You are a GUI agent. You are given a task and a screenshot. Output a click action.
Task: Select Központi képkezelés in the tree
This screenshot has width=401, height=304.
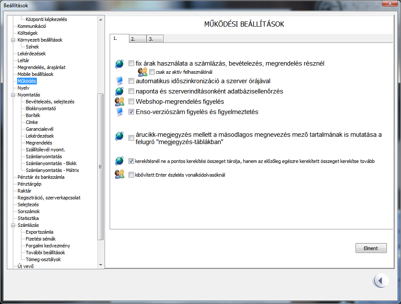tap(46, 19)
